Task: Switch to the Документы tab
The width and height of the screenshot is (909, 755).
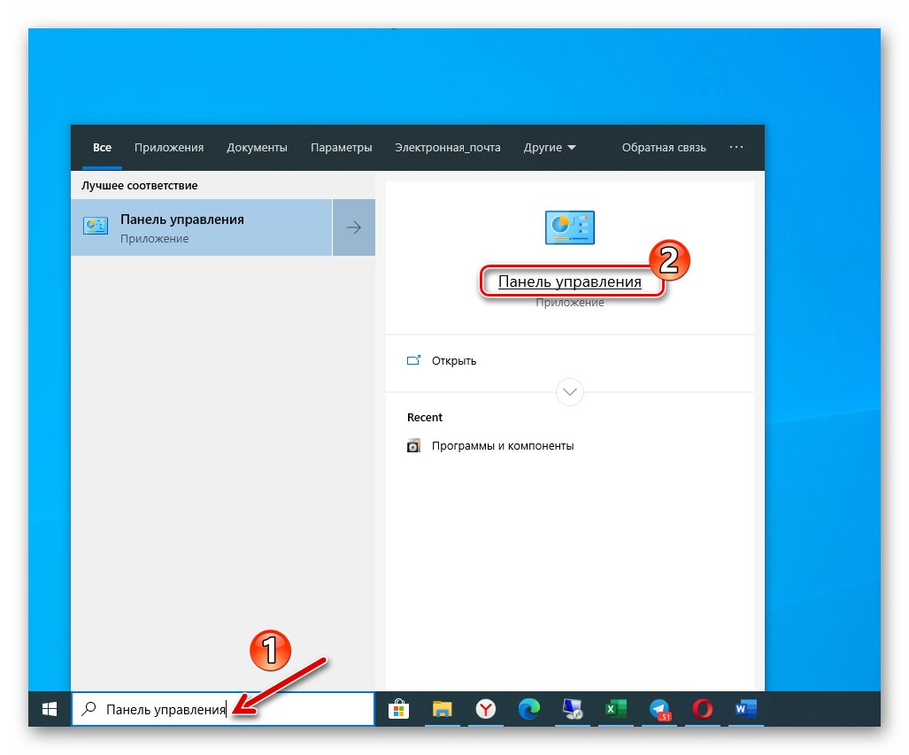Action: [257, 148]
